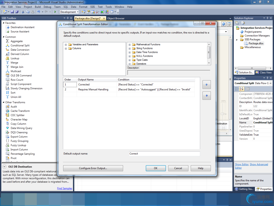The height and width of the screenshot is (206, 274).
Task: Open the Find Samples link
Action: [65, 188]
